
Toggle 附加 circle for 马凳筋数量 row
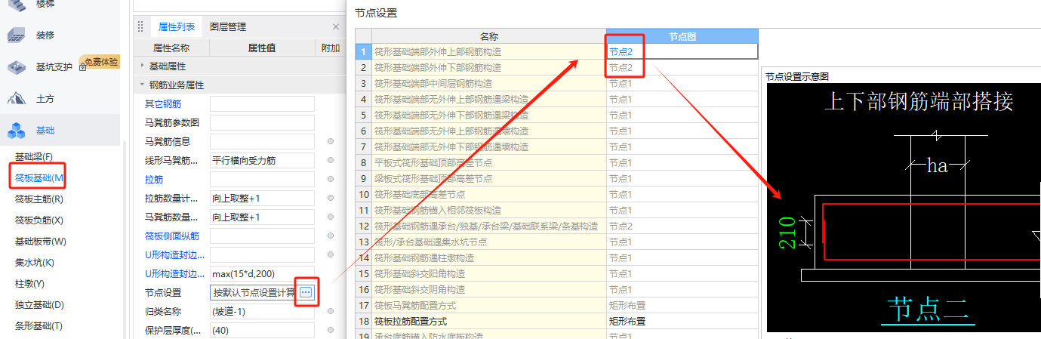[x=330, y=217]
